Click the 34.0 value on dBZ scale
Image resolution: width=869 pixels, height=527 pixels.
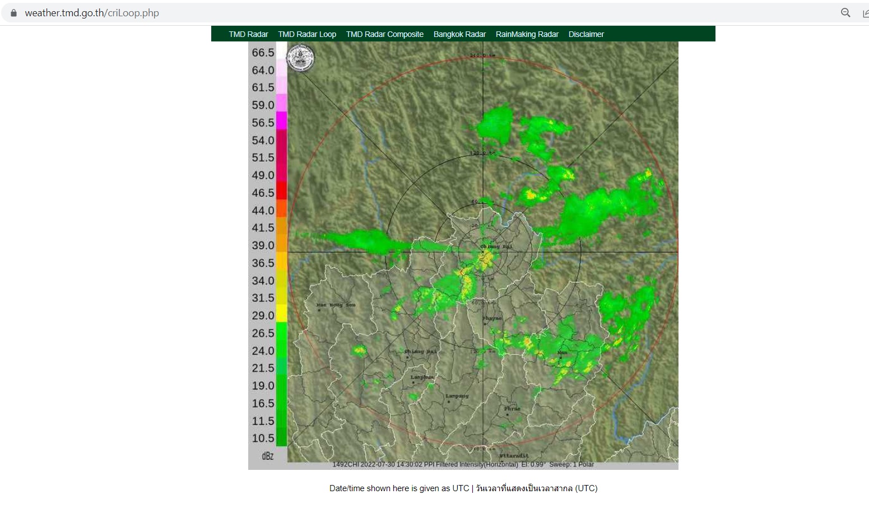(263, 281)
